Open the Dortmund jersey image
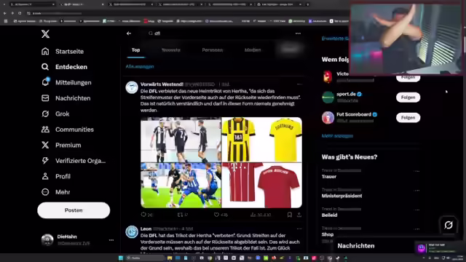The height and width of the screenshot is (262, 466). click(262, 140)
